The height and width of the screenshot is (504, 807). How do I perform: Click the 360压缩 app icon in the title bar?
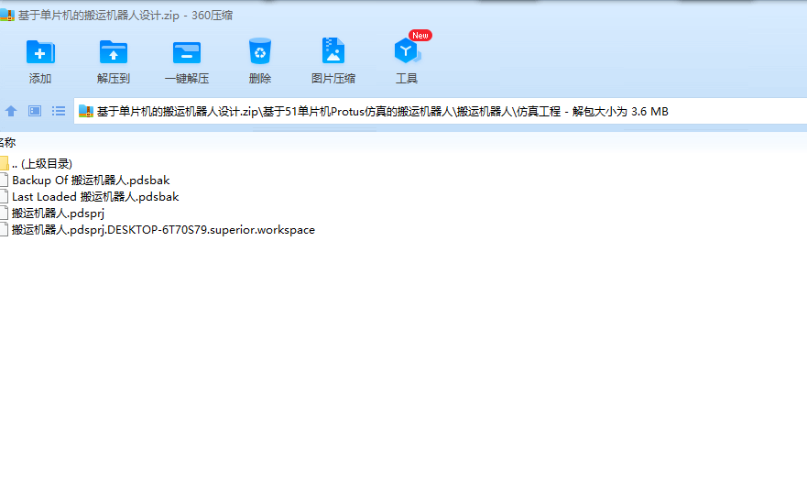click(6, 15)
